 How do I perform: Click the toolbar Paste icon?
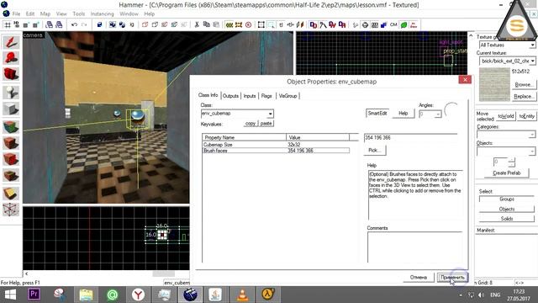216,24
